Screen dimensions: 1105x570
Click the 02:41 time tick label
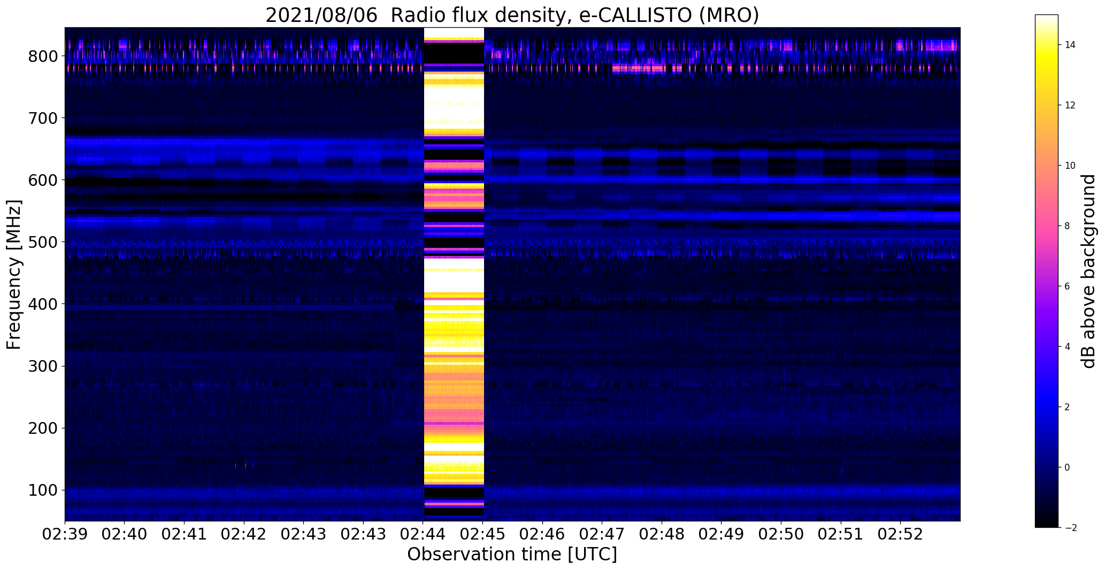tap(184, 534)
